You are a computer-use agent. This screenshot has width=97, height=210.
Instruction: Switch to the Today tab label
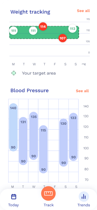tap(13, 205)
